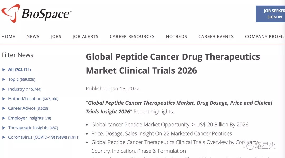This screenshot has width=285, height=158.
Task: Open the JOBS navigation tab
Action: click(56, 36)
